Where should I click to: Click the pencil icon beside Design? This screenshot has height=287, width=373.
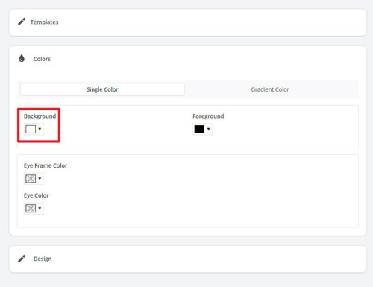point(22,259)
